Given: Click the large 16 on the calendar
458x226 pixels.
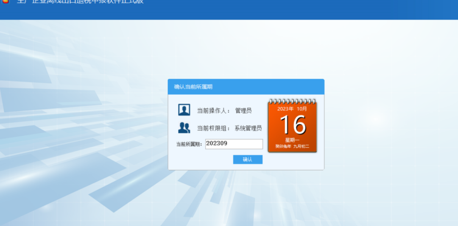Looking at the screenshot, I should (x=293, y=125).
